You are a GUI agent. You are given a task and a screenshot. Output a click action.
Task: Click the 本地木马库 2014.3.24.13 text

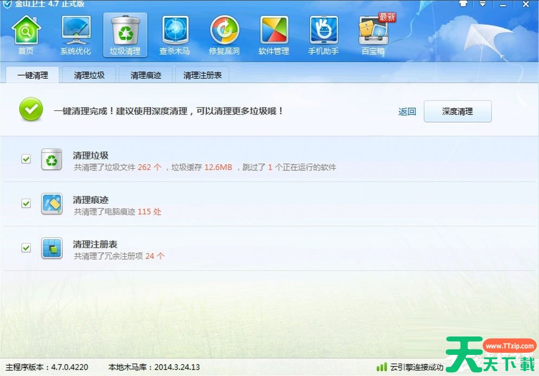coord(154,367)
